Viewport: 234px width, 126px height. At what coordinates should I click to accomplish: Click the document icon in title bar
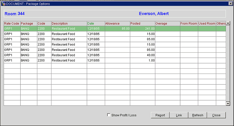(4, 4)
